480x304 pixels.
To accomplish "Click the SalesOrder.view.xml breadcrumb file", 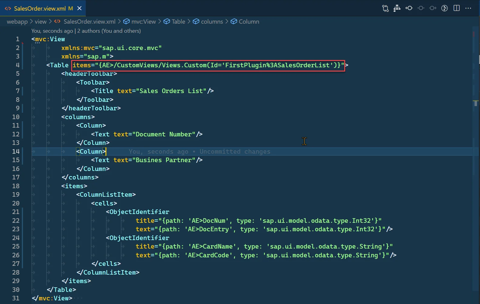I will pos(89,22).
